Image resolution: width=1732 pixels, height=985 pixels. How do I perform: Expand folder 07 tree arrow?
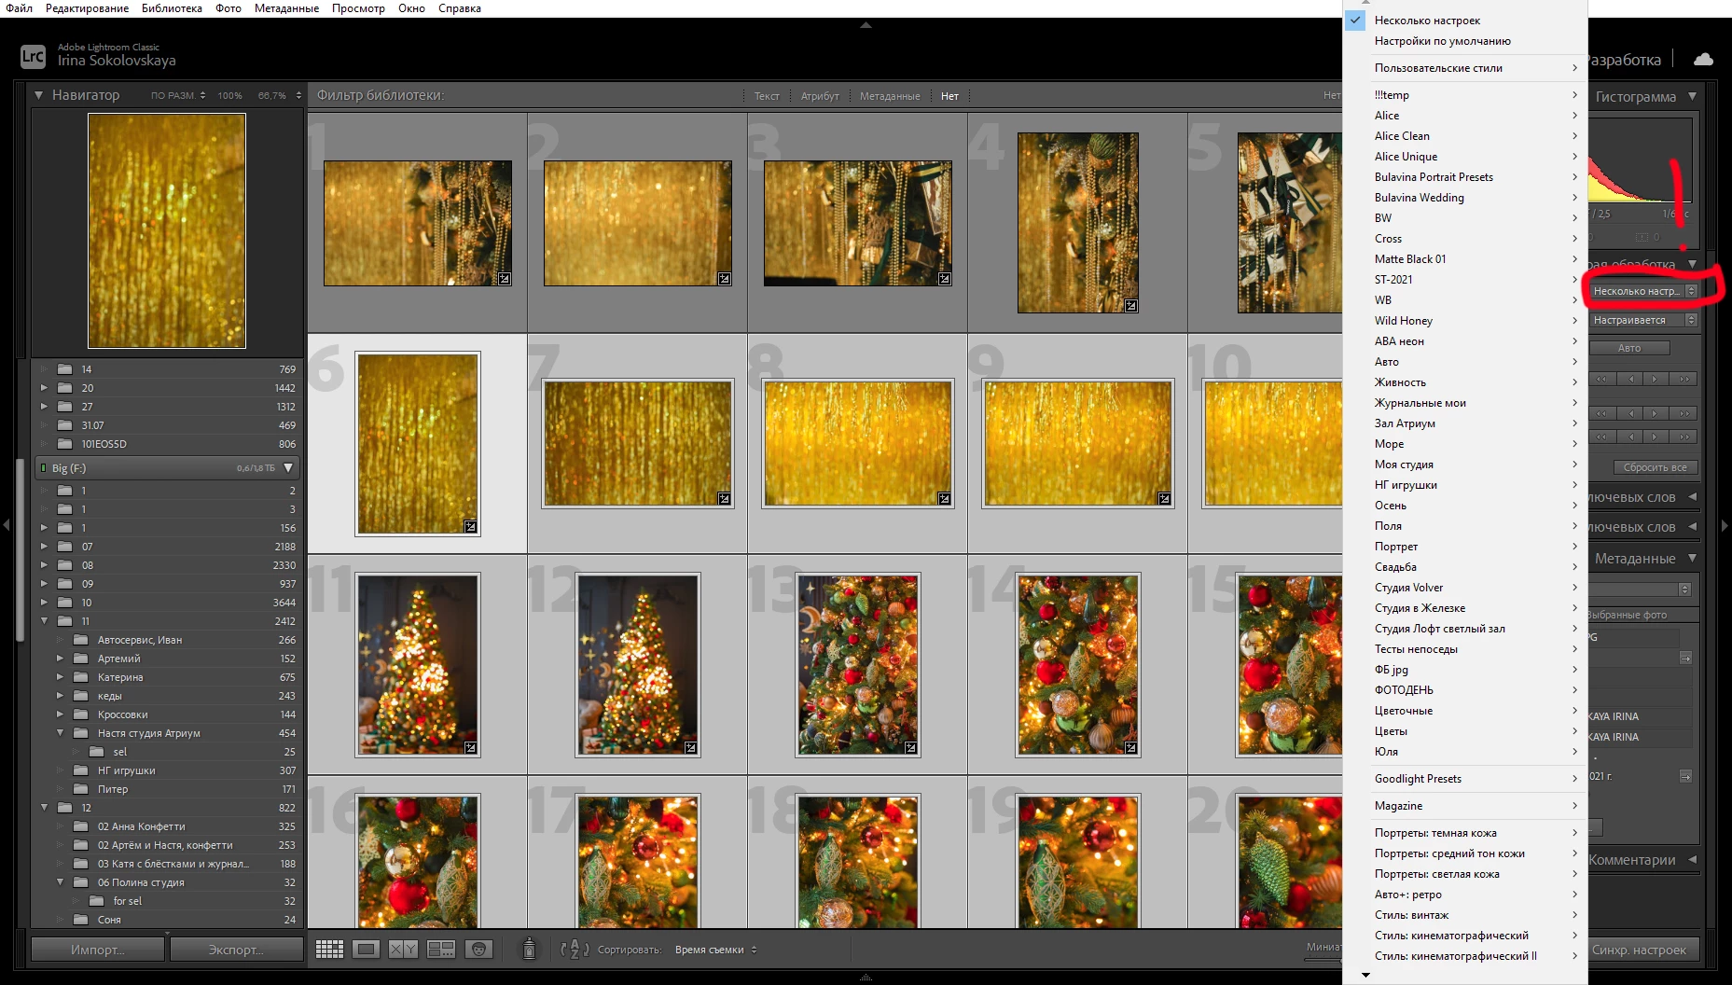click(44, 547)
